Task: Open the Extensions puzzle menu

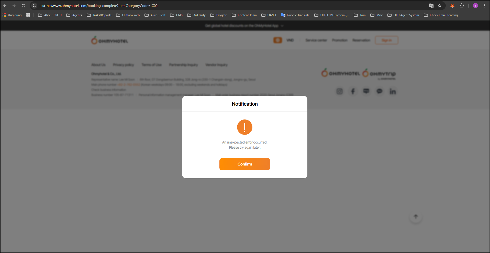Action: tap(462, 6)
